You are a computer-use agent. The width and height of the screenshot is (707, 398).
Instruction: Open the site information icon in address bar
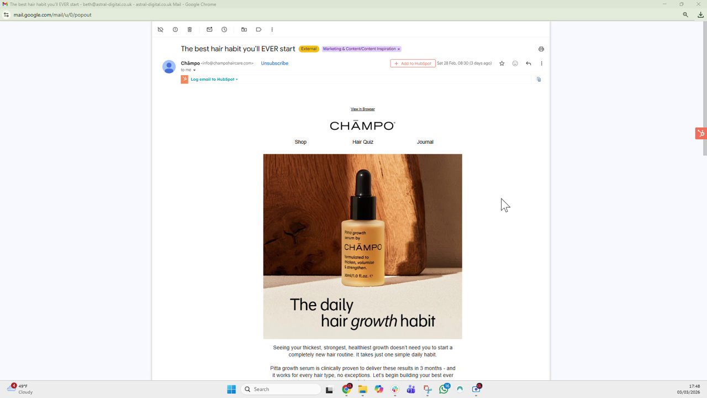(x=6, y=15)
